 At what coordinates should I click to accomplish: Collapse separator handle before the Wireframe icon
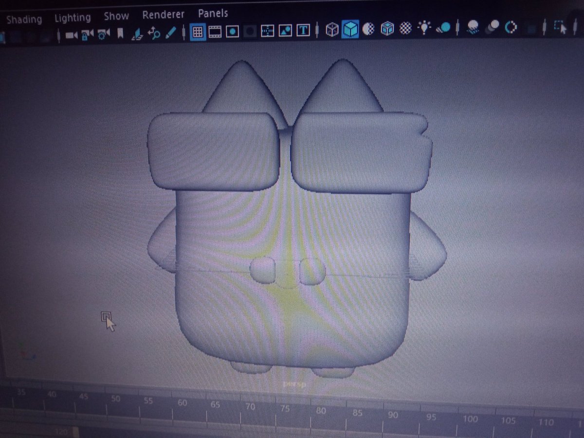tap(318, 30)
